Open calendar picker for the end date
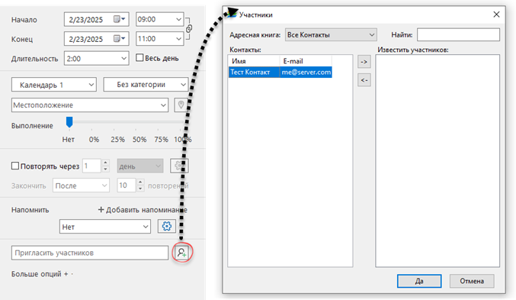Image resolution: width=516 pixels, height=300 pixels. (x=120, y=39)
